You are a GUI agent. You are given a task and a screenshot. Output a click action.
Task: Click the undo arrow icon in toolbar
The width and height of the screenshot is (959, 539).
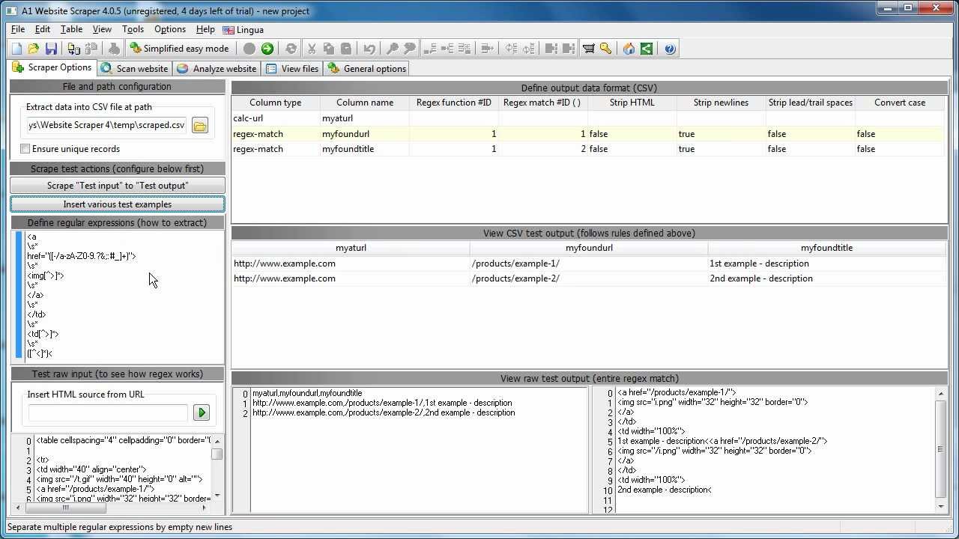click(369, 49)
